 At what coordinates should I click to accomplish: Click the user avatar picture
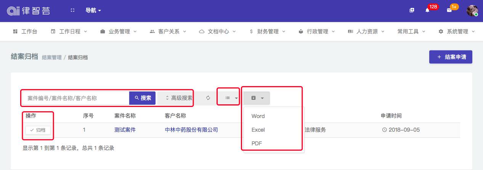(x=472, y=10)
